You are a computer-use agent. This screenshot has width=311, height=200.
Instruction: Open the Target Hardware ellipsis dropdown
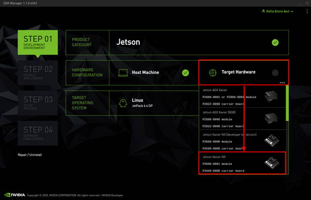282,82
